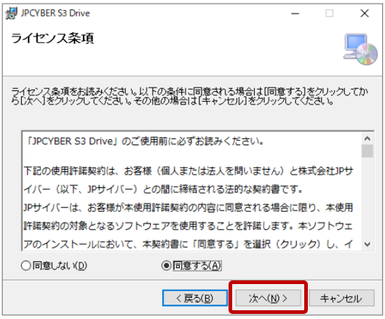
Task: Click the license scrollbar up arrow
Action: [368, 139]
